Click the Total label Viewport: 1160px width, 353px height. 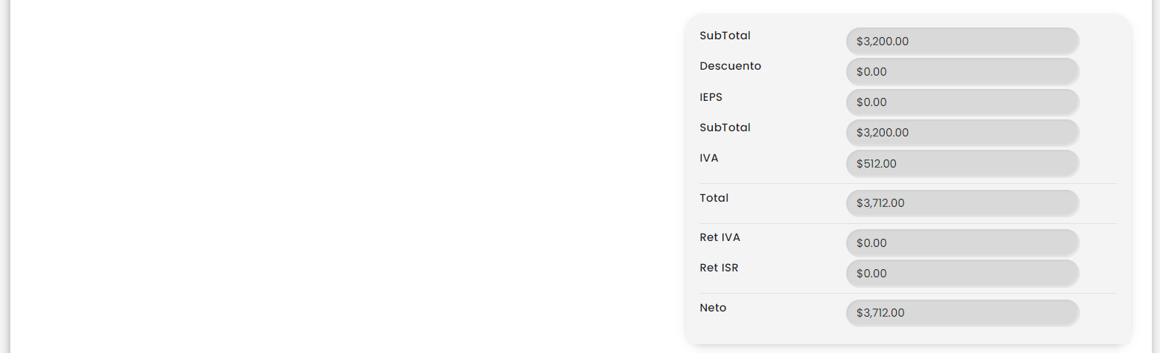coord(714,198)
